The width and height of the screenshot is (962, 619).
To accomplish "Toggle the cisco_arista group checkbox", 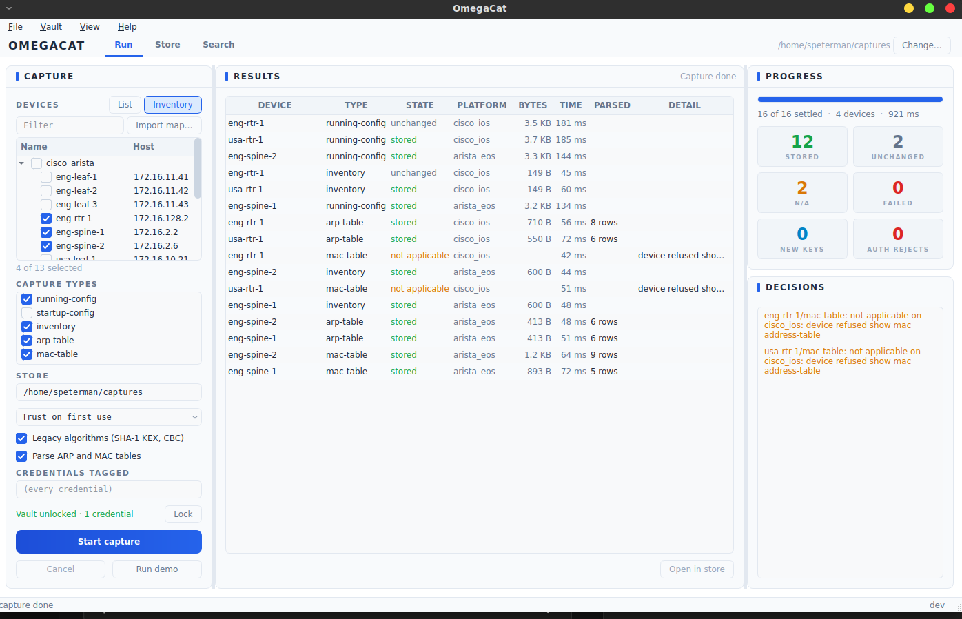I will tap(37, 163).
